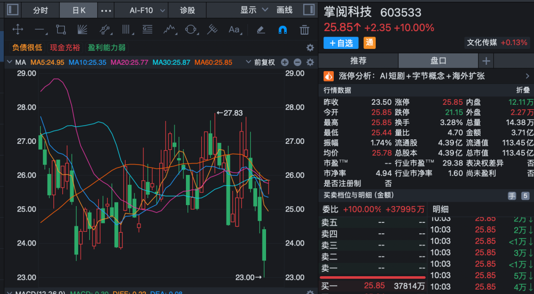Image resolution: width=534 pixels, height=294 pixels.
Task: Select the Aa text annotation tool
Action: [x=235, y=30]
